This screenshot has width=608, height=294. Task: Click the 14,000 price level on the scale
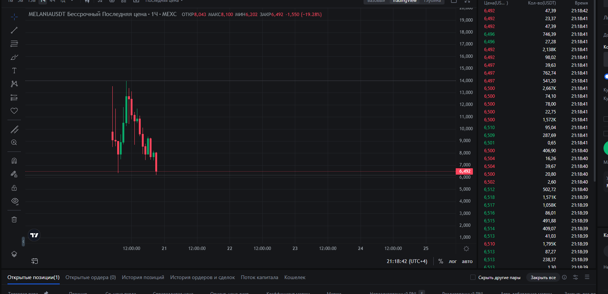[x=466, y=81]
